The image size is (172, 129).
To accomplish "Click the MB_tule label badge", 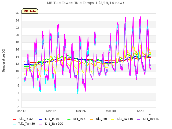I will coord(30,11).
